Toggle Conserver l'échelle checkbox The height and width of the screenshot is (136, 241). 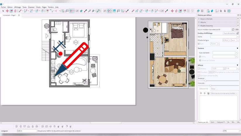200,60
